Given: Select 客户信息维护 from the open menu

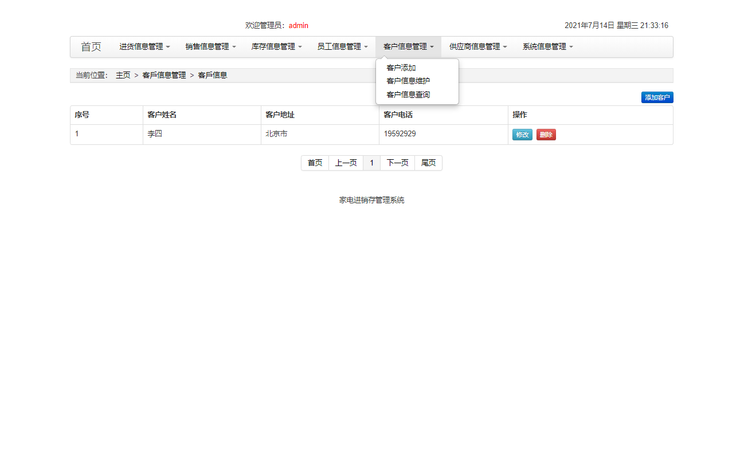Looking at the screenshot, I should pyautogui.click(x=409, y=81).
